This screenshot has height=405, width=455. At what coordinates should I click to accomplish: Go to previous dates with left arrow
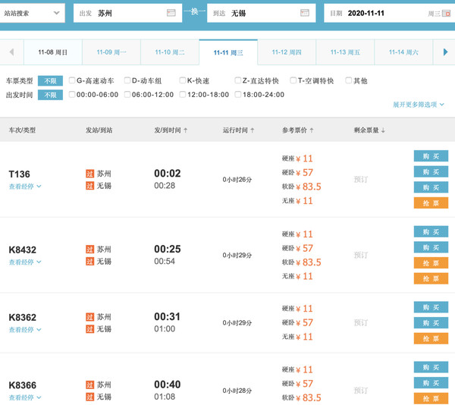tap(11, 52)
